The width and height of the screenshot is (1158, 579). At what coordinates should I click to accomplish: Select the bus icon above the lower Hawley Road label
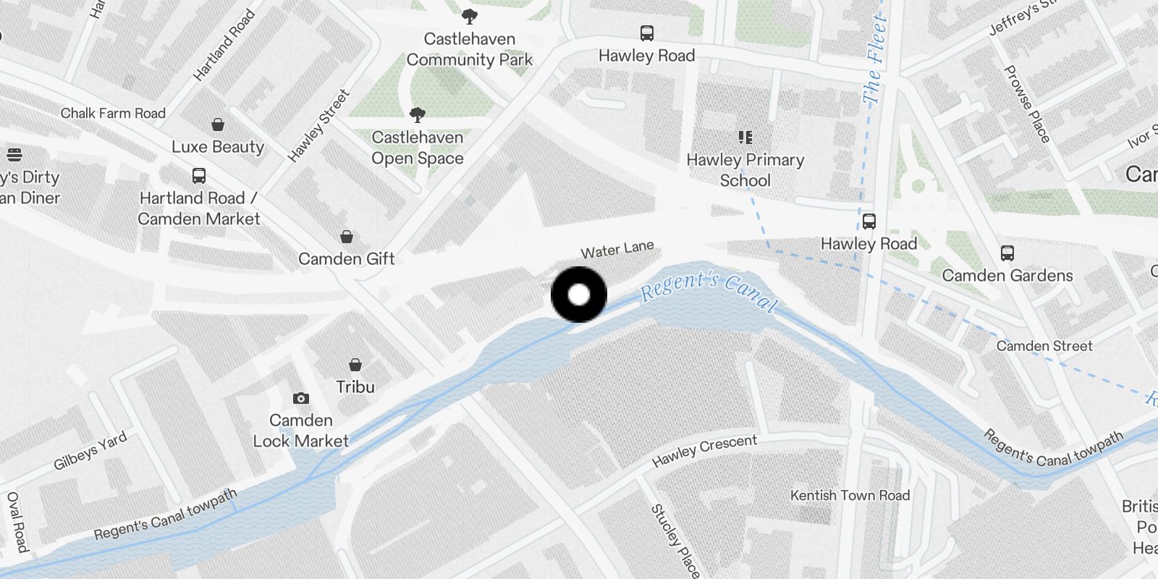click(x=869, y=221)
